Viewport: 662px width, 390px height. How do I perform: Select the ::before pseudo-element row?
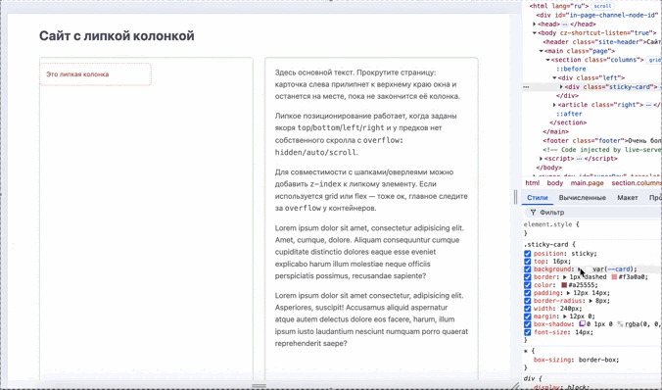click(571, 69)
